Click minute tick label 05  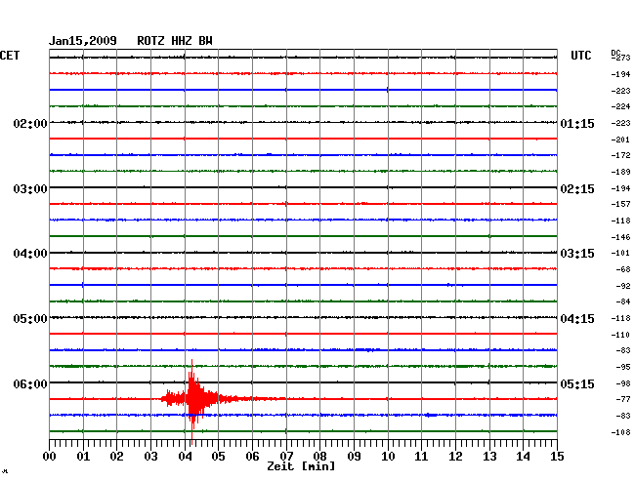tap(218, 457)
